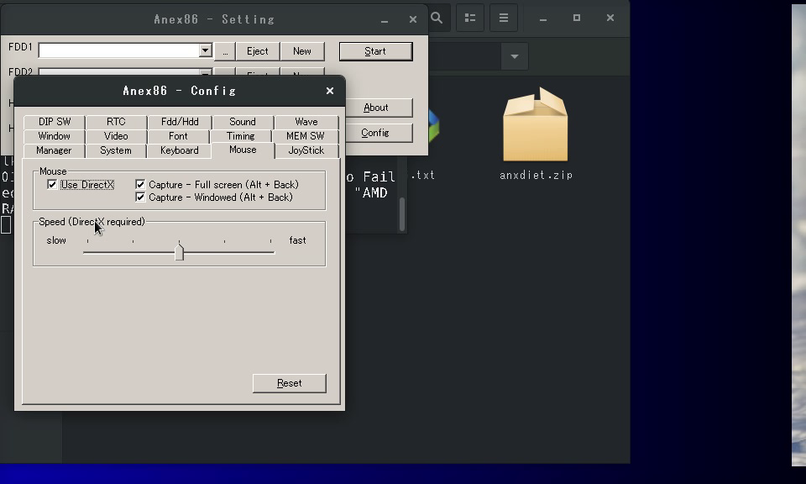Open the Fdd/Hdd tab
Screen dimensions: 806x484
click(x=180, y=122)
